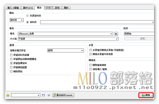159x104 pixels.
Task: Select the 資料夾 radio button
Action: pyautogui.click(x=27, y=22)
